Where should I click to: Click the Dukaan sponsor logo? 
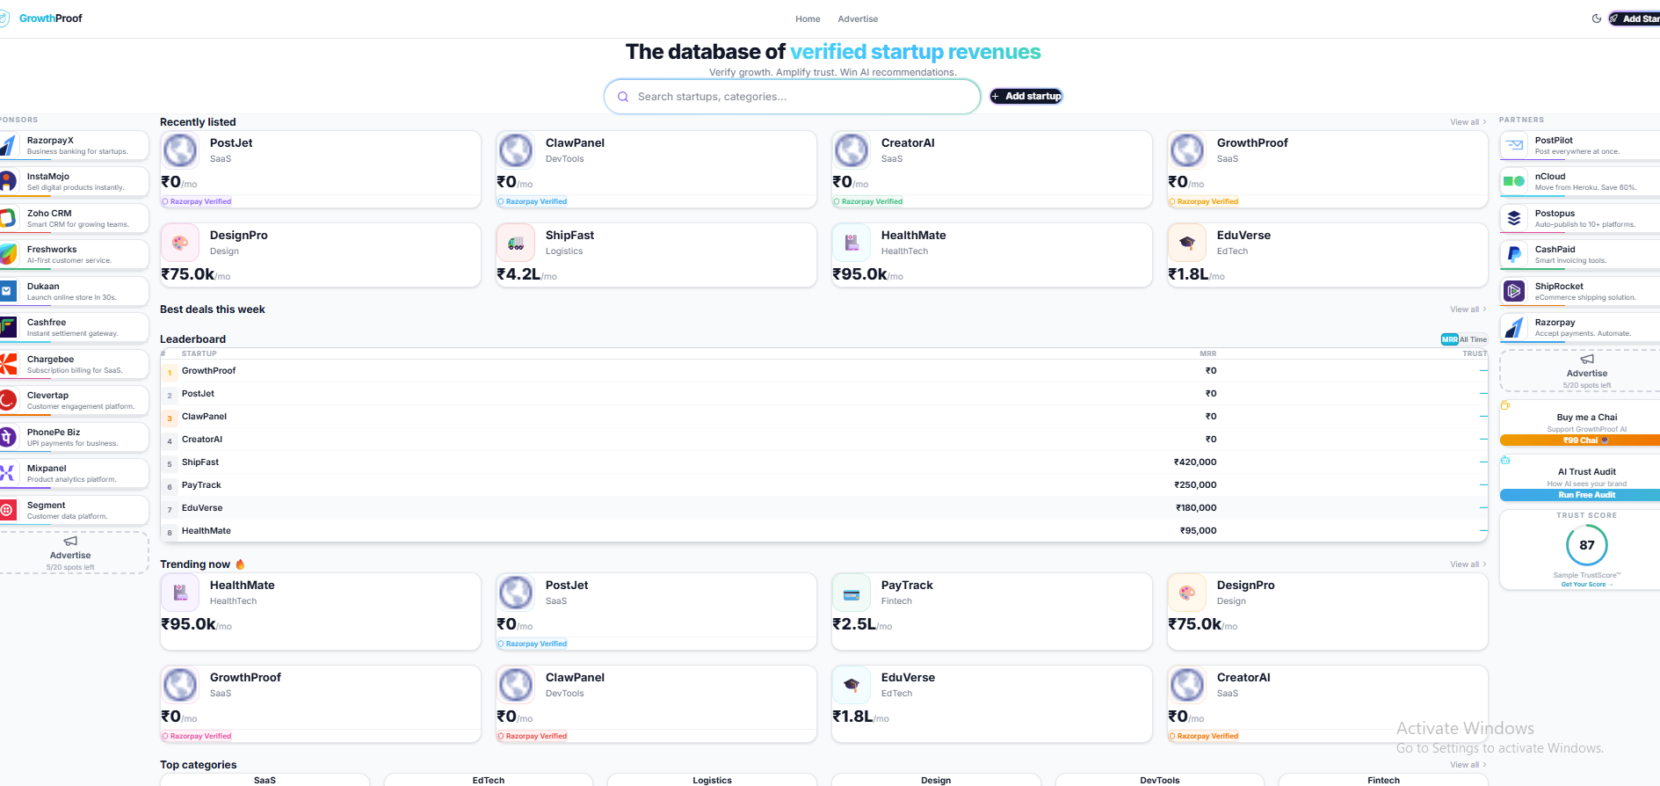click(x=8, y=291)
